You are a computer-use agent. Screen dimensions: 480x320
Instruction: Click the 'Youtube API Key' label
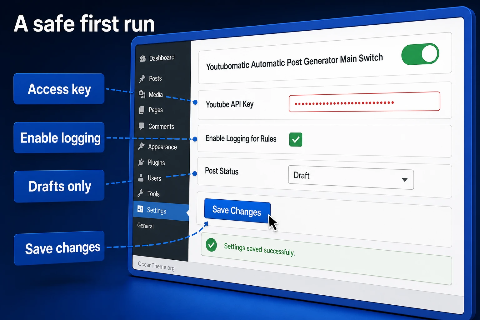230,104
